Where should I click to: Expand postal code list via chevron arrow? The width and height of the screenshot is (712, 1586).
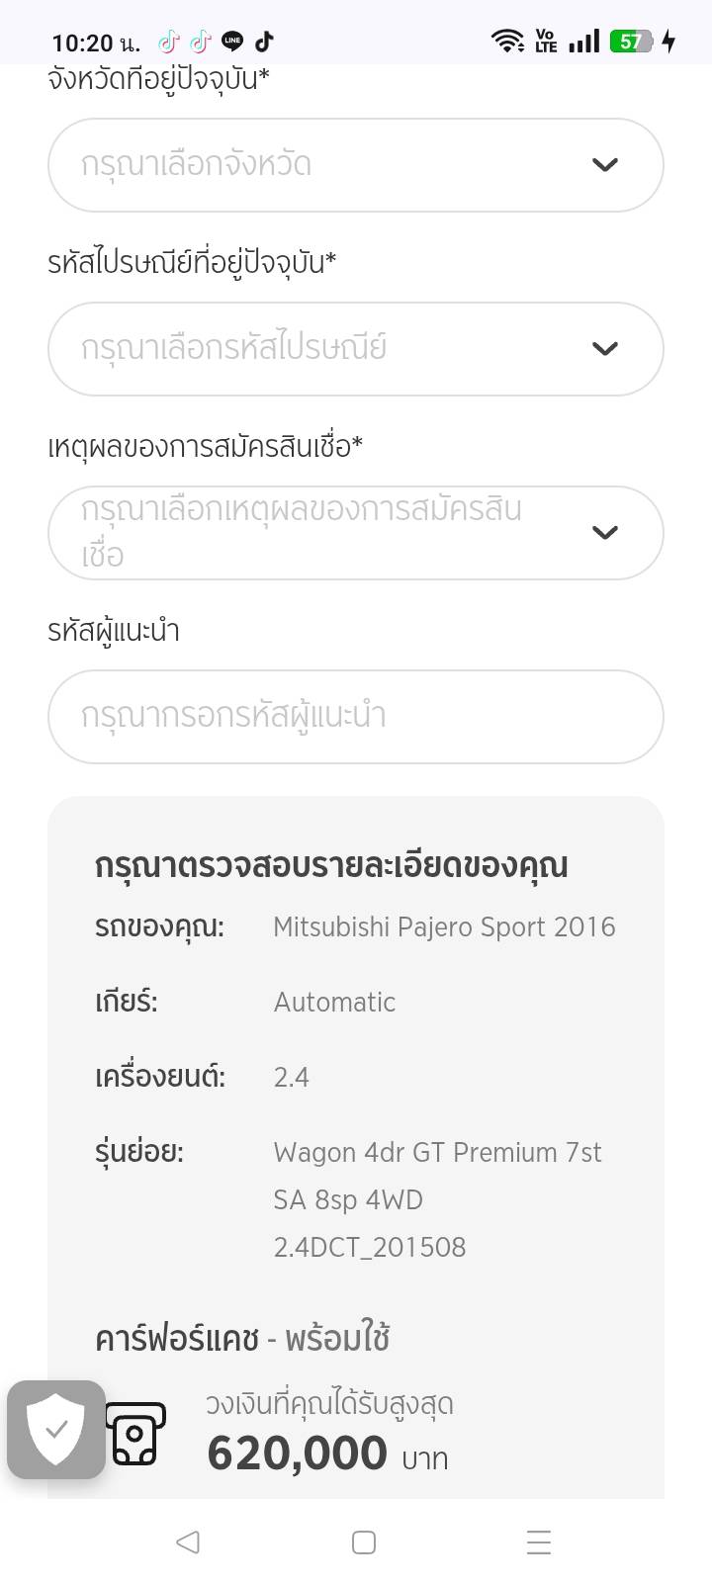[x=605, y=349]
